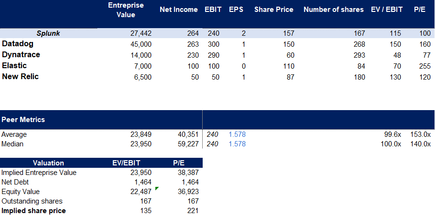Click the Elastic company name

[14, 66]
